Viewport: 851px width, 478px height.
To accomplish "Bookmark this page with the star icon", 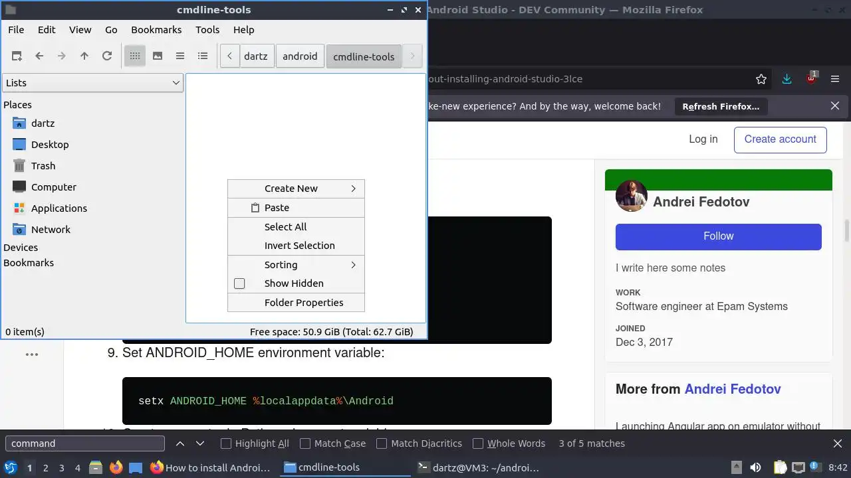I will click(x=761, y=79).
